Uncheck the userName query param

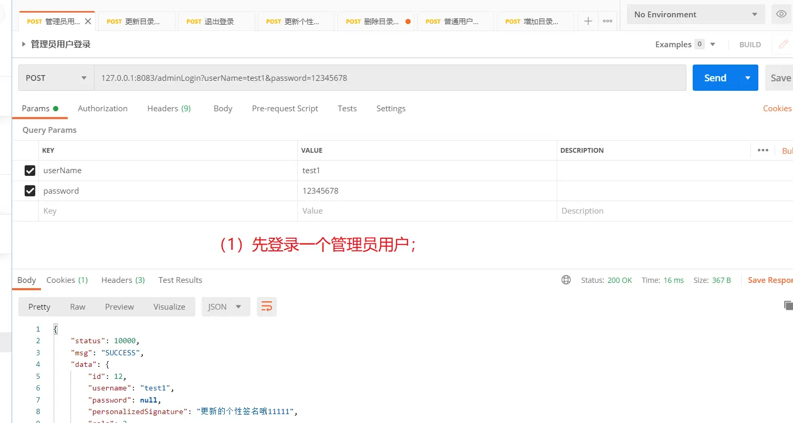(30, 171)
